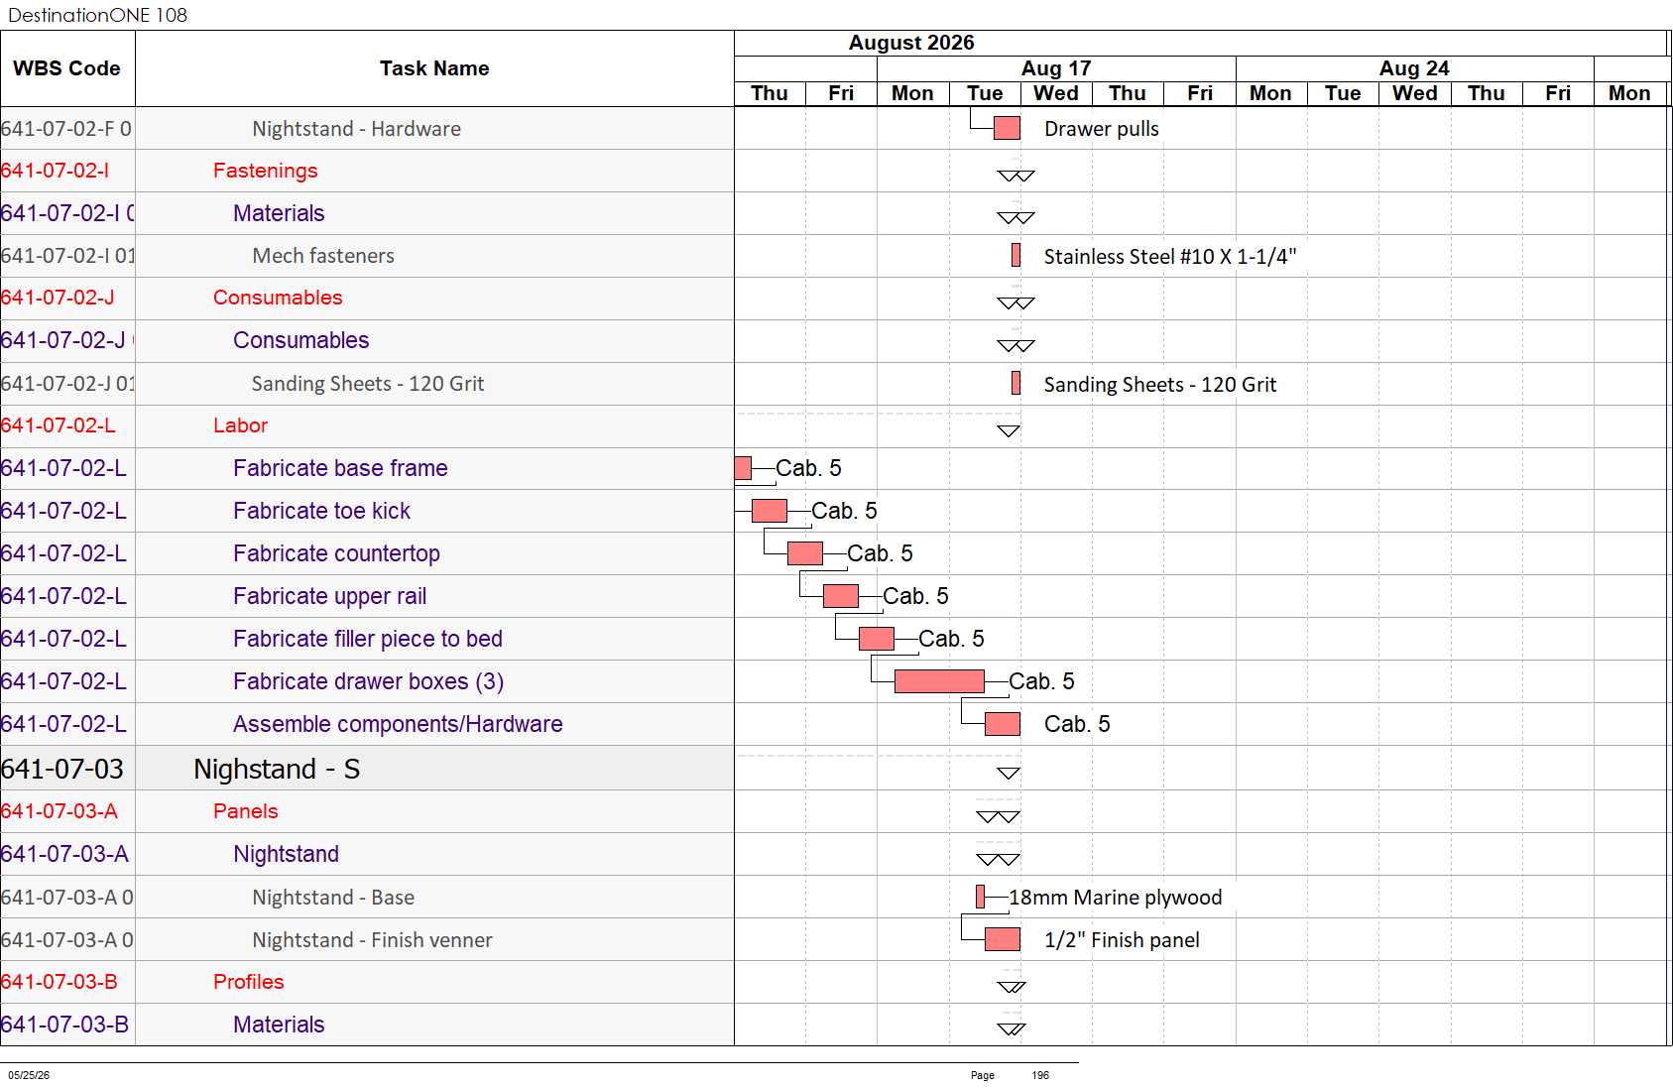1673x1088 pixels.
Task: Click the Nightstand - Finish venner task name
Action: click(x=372, y=939)
